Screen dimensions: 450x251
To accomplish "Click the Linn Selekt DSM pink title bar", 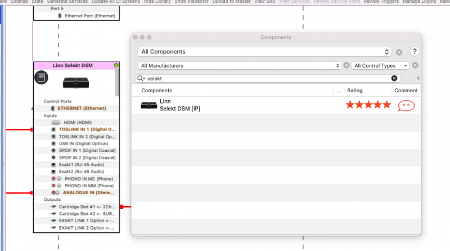I will tap(76, 65).
